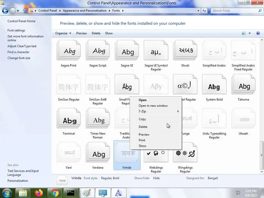Screen dimensions: 264x198
Task: Select the Utsaah font icon
Action: (x=243, y=118)
